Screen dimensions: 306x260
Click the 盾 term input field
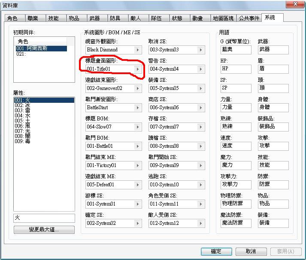pyautogui.click(x=273, y=69)
